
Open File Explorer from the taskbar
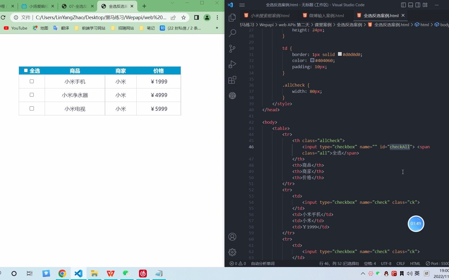pos(94,274)
